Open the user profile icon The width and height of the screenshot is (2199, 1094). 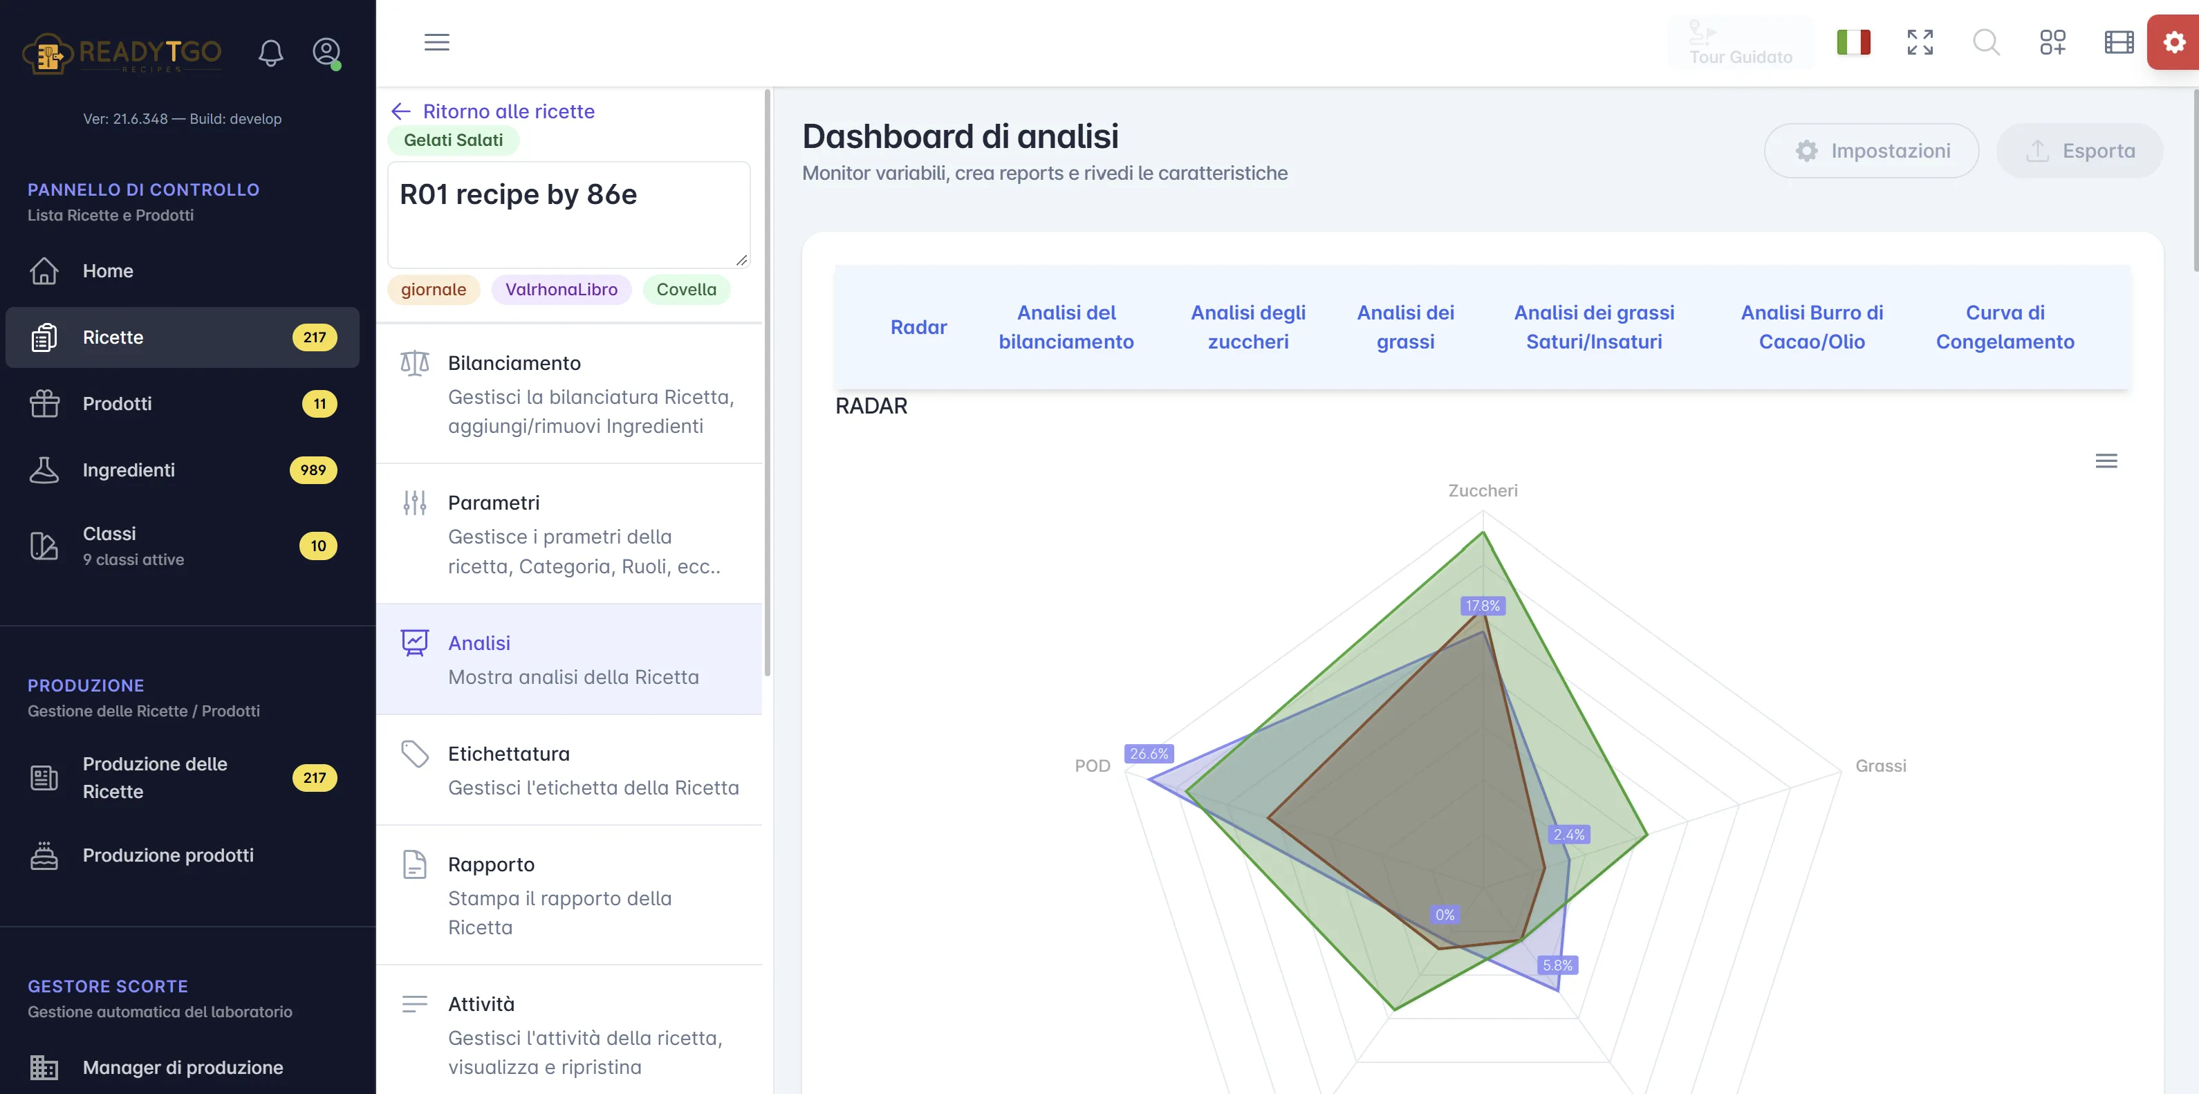tap(327, 53)
